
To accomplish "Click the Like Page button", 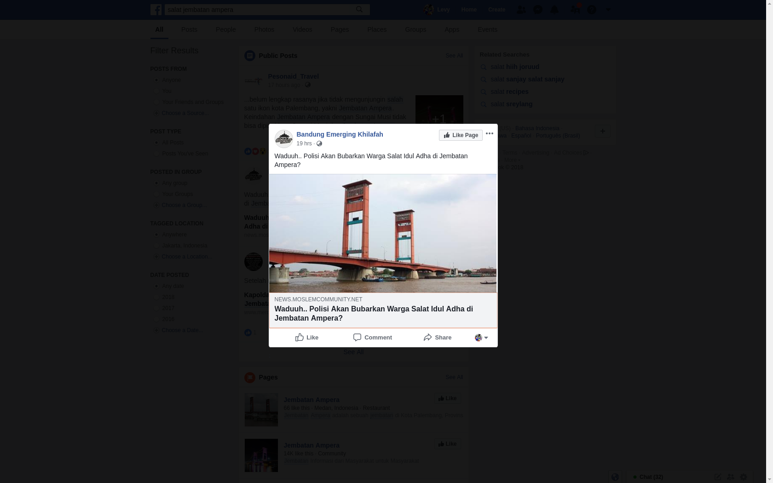I will tap(461, 135).
